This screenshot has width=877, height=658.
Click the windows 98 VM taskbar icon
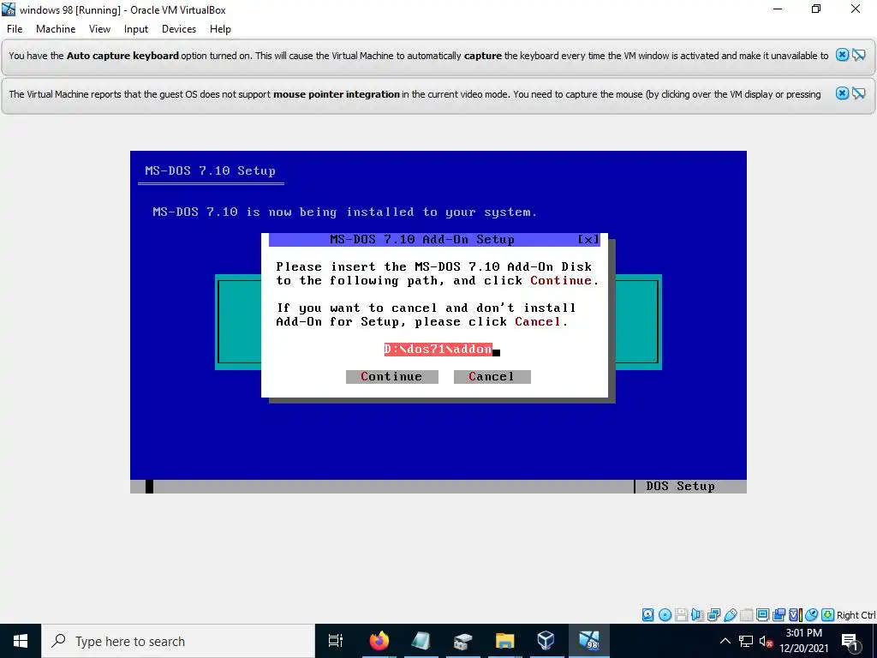588,641
